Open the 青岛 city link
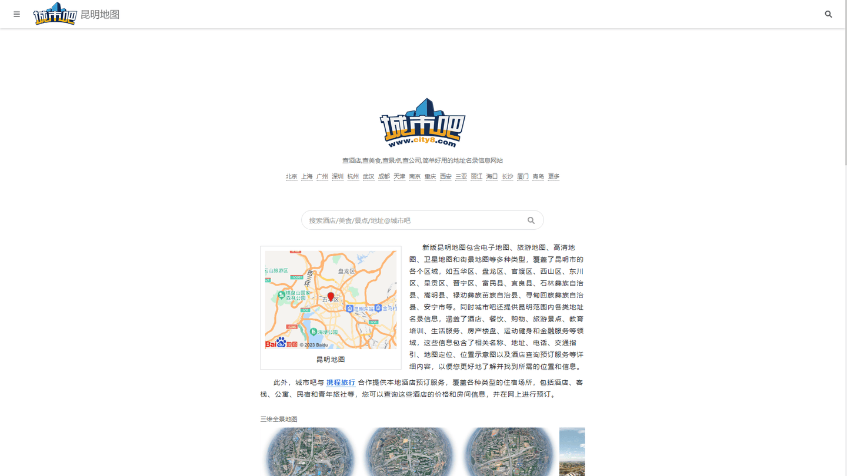The height and width of the screenshot is (476, 847). pos(538,176)
